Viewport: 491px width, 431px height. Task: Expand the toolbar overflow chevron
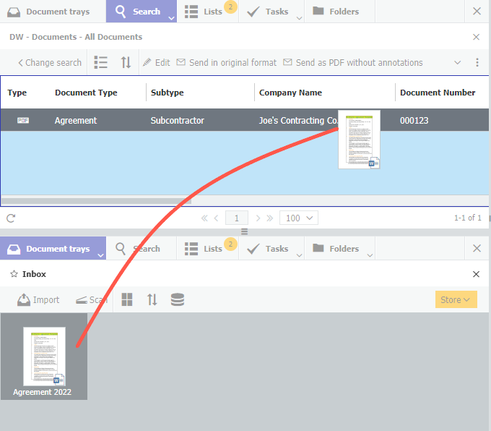[x=458, y=63]
